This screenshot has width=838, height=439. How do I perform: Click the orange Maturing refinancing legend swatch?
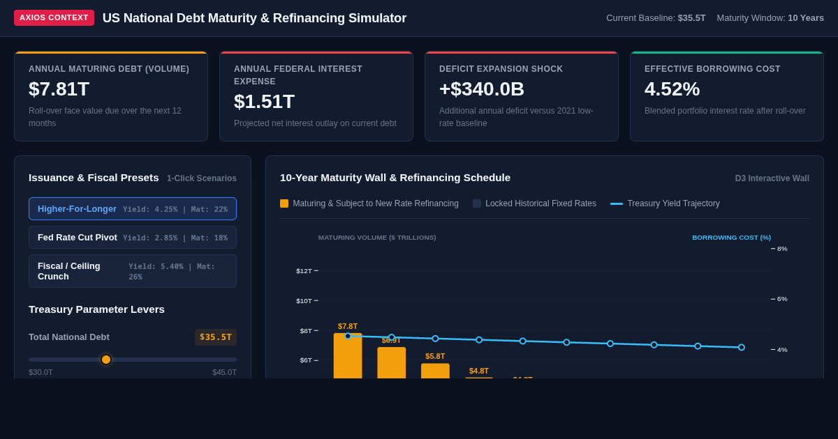pyautogui.click(x=284, y=203)
